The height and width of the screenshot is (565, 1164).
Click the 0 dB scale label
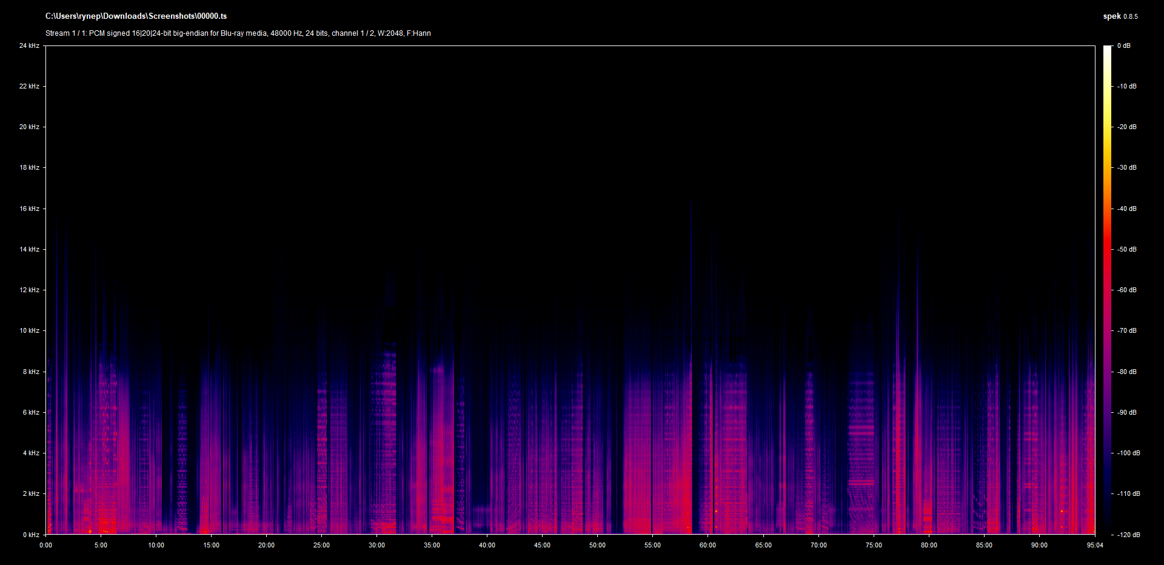pos(1123,45)
